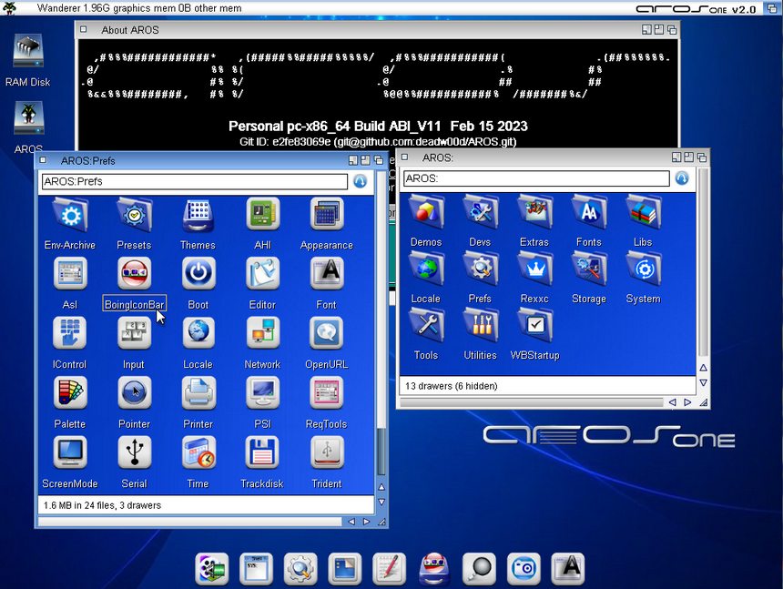
Task: Select the Network preferences icon
Action: pyautogui.click(x=262, y=334)
